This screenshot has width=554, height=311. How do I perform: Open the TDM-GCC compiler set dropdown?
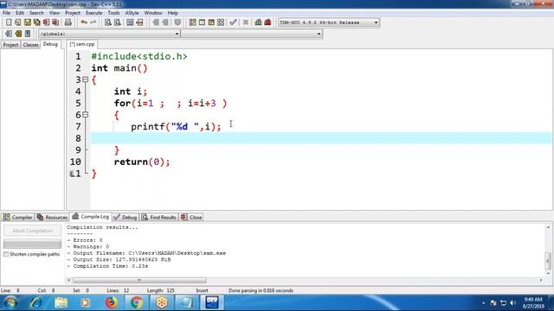coord(376,22)
